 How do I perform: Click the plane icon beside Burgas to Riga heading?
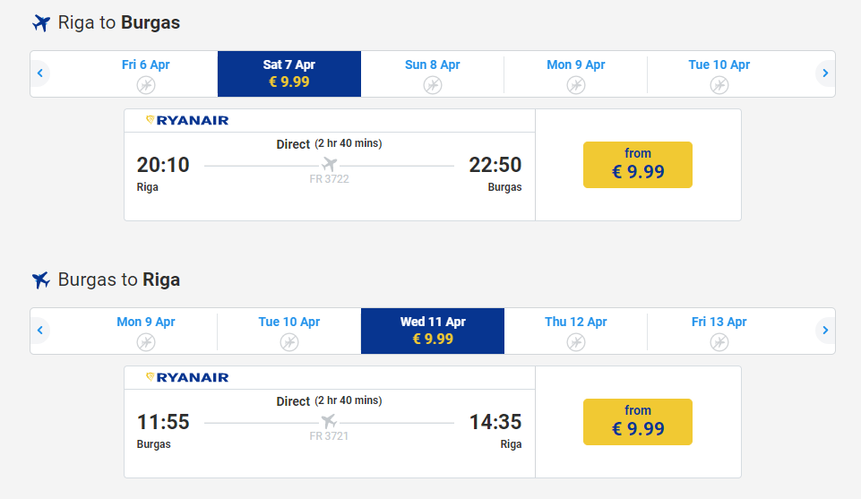pos(41,280)
